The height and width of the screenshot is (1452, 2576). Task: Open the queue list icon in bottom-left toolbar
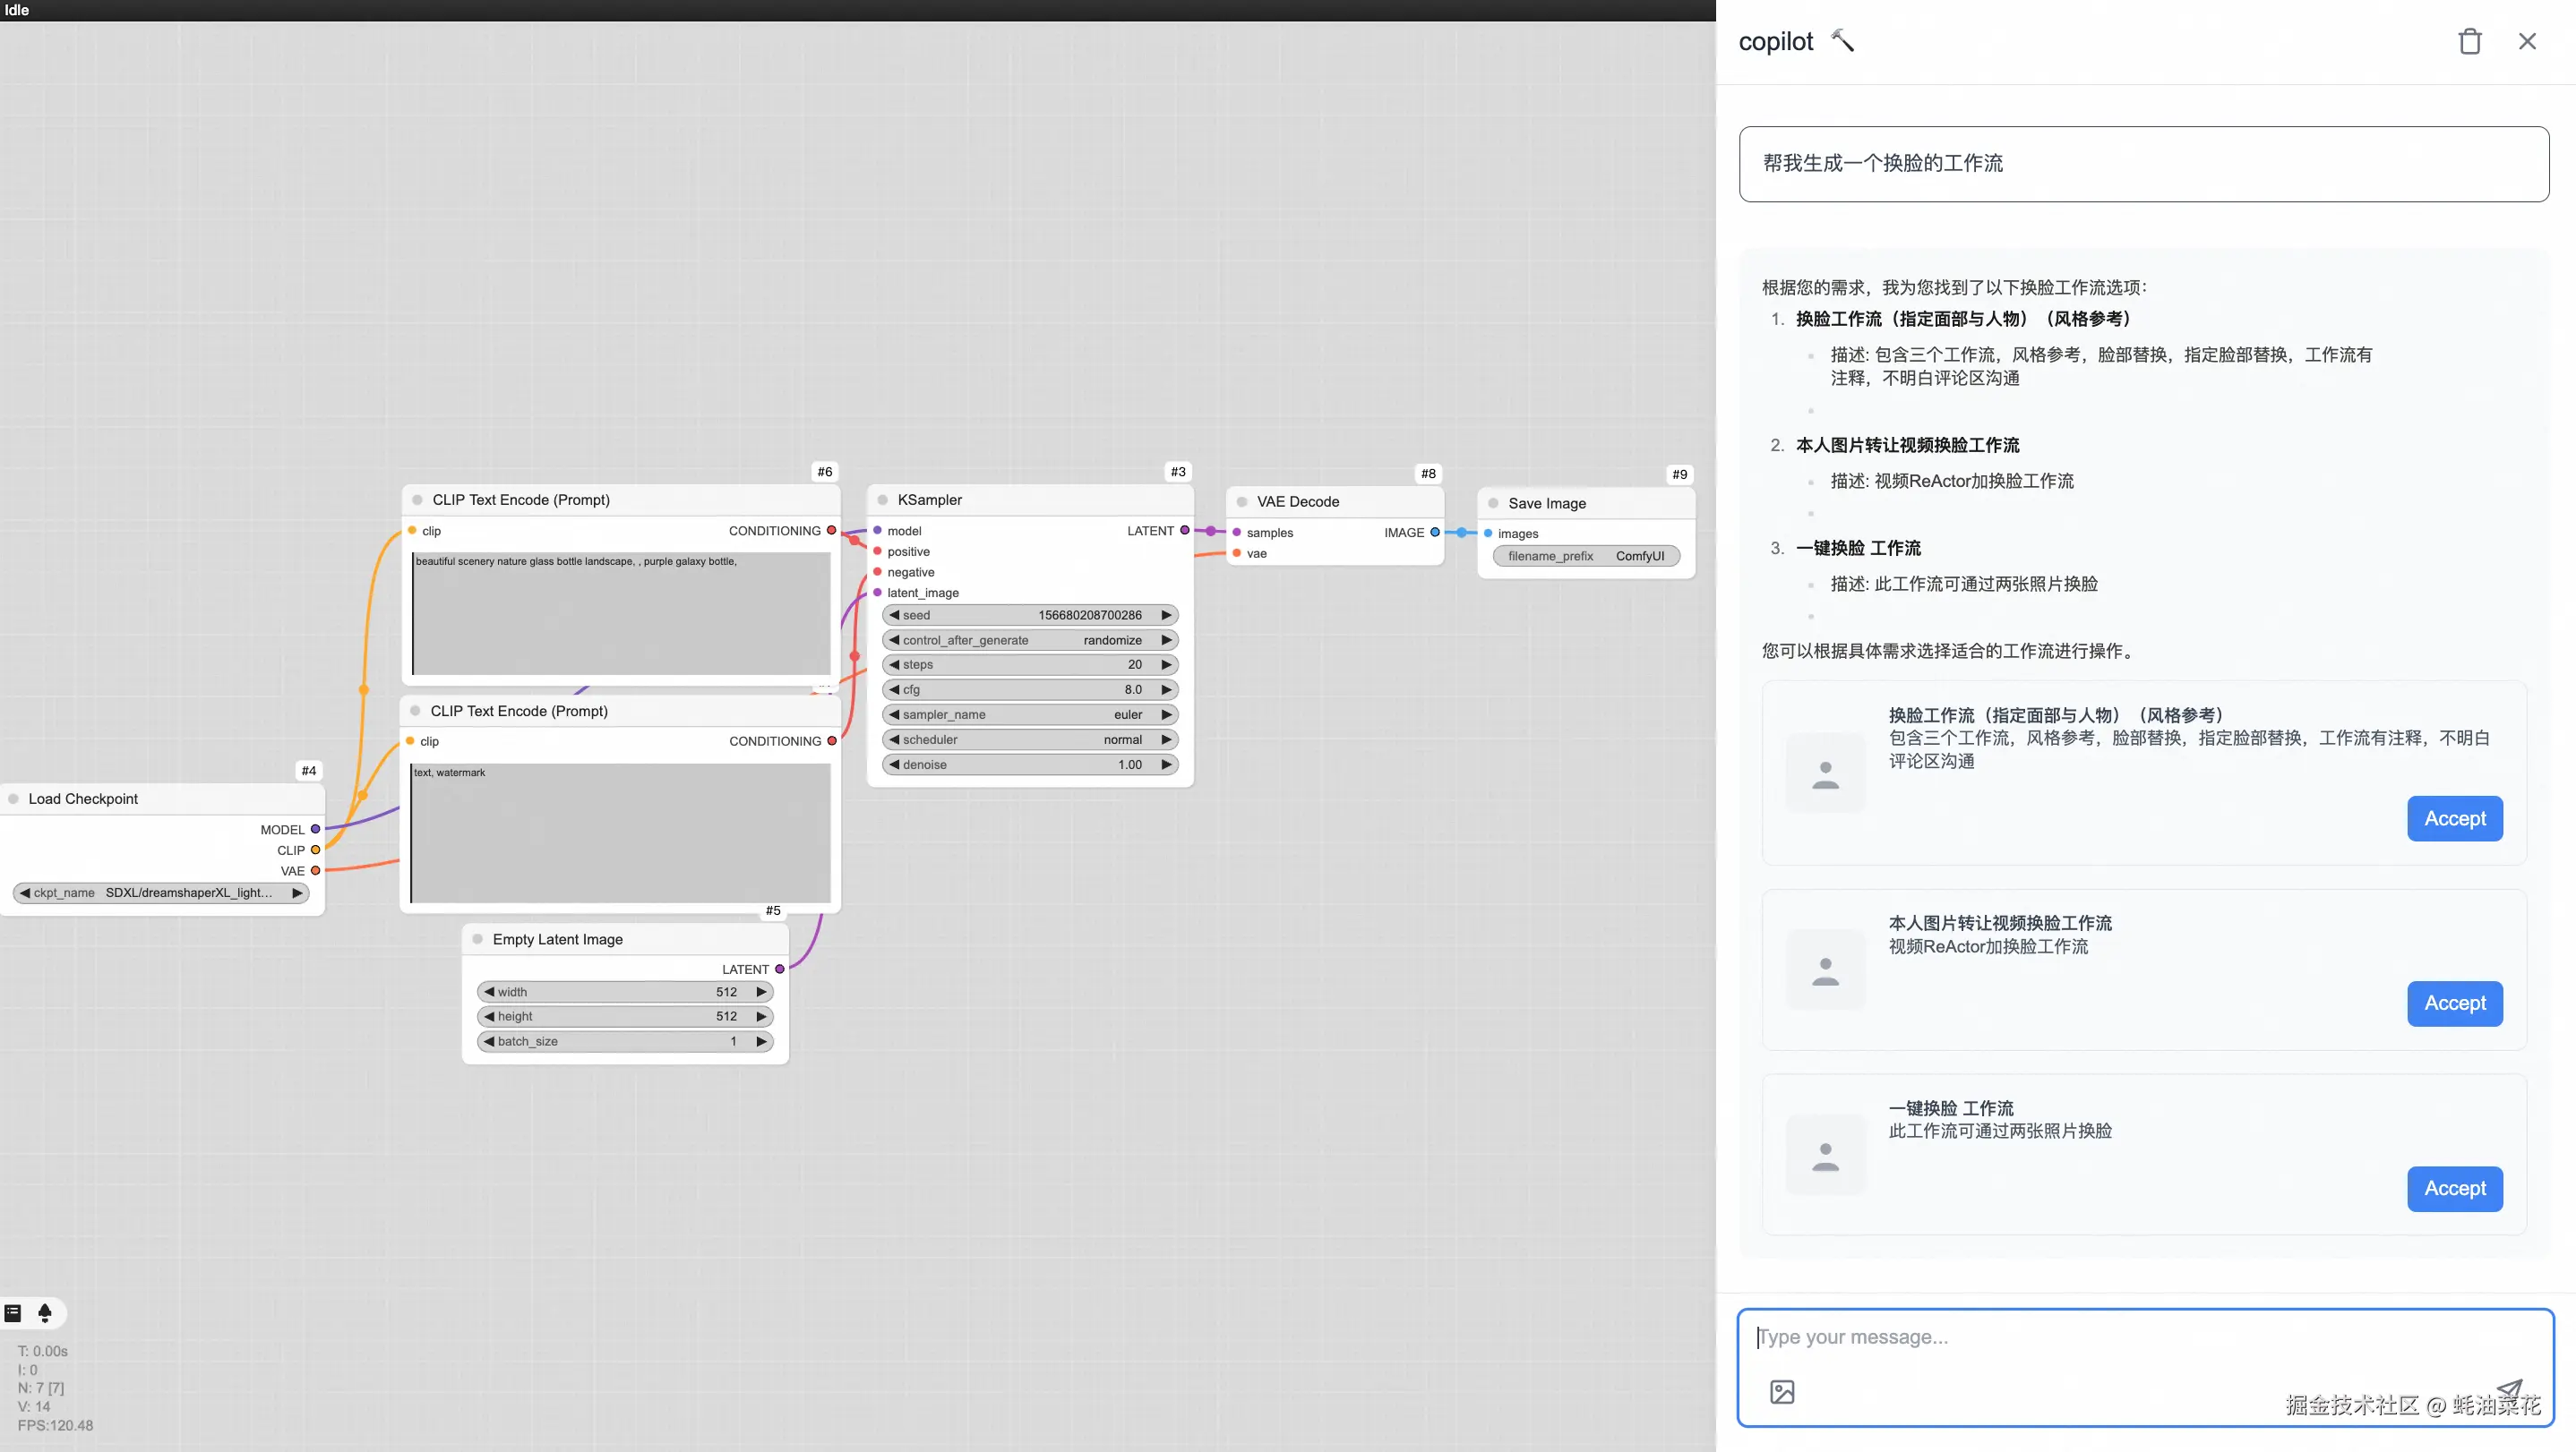(13, 1313)
